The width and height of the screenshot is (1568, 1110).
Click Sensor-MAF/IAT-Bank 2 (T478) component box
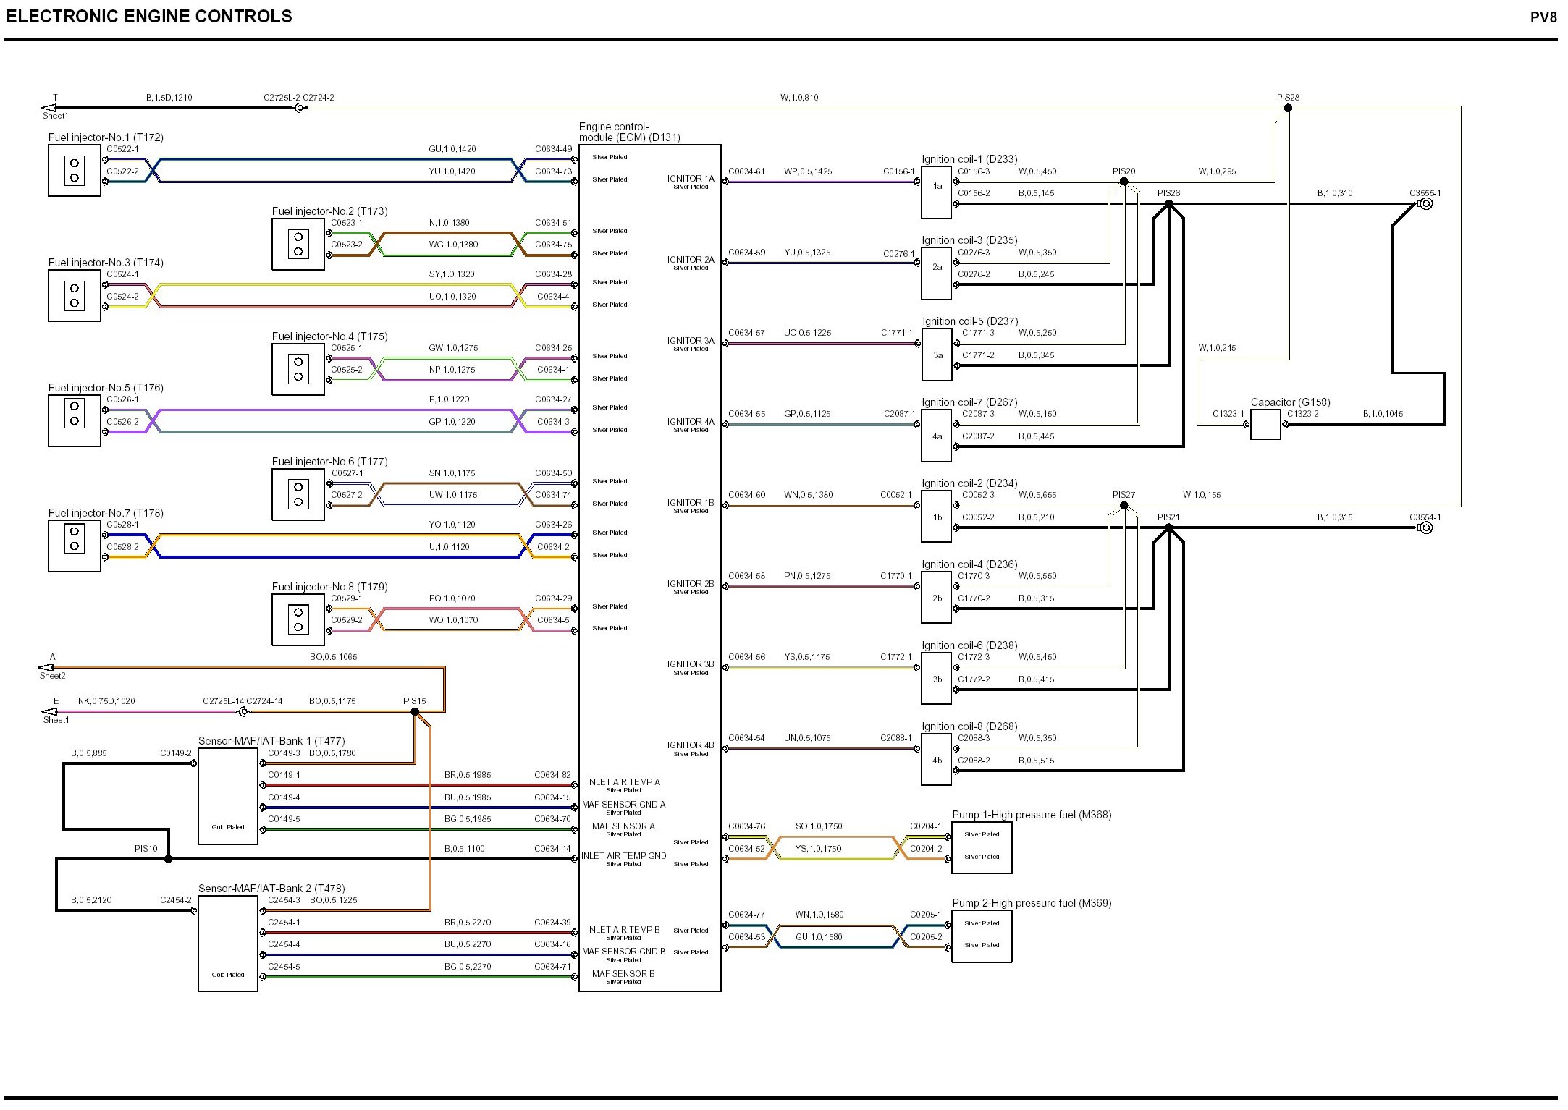(x=227, y=944)
